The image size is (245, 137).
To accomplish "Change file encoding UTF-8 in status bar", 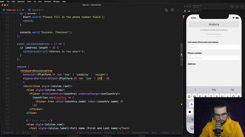I will [x=120, y=133].
